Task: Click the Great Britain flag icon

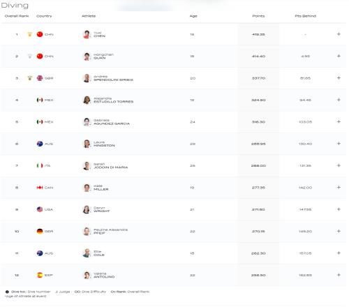Action: 40,78
